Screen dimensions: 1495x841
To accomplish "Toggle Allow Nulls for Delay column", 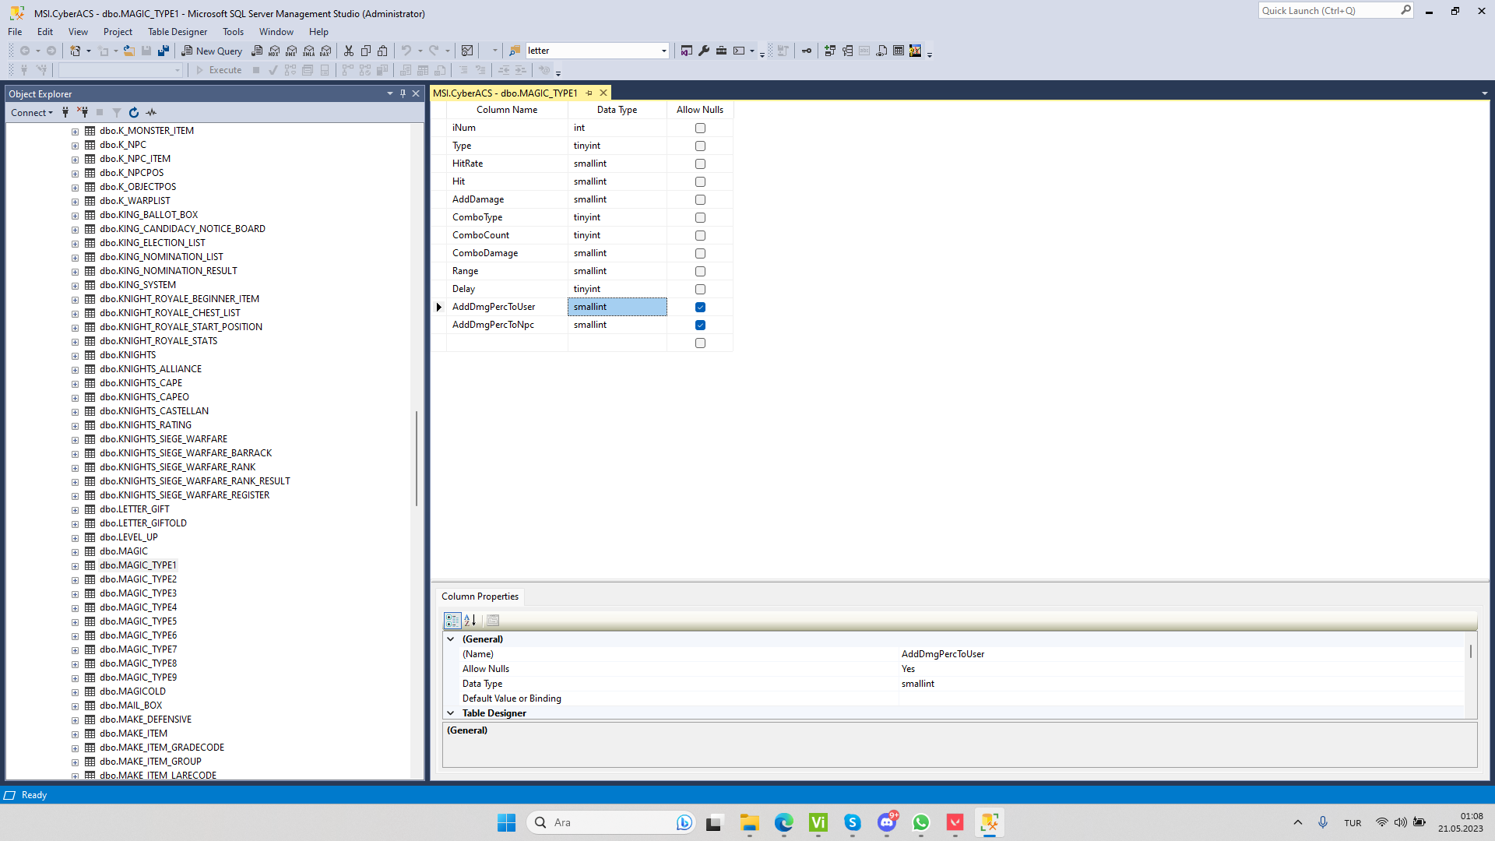I will tap(700, 289).
